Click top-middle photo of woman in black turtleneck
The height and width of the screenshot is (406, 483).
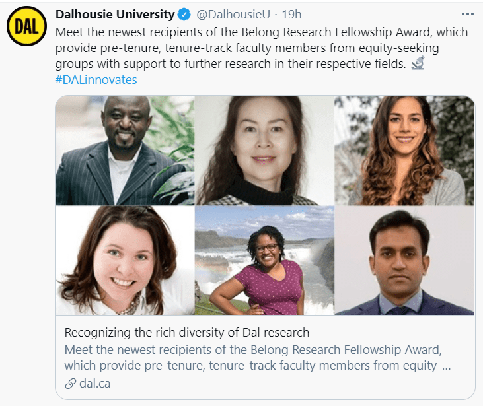264,151
